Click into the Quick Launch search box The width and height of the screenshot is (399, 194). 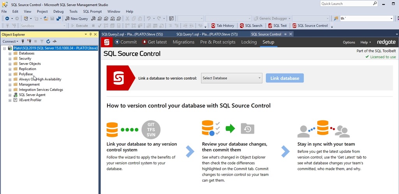tap(346, 3)
